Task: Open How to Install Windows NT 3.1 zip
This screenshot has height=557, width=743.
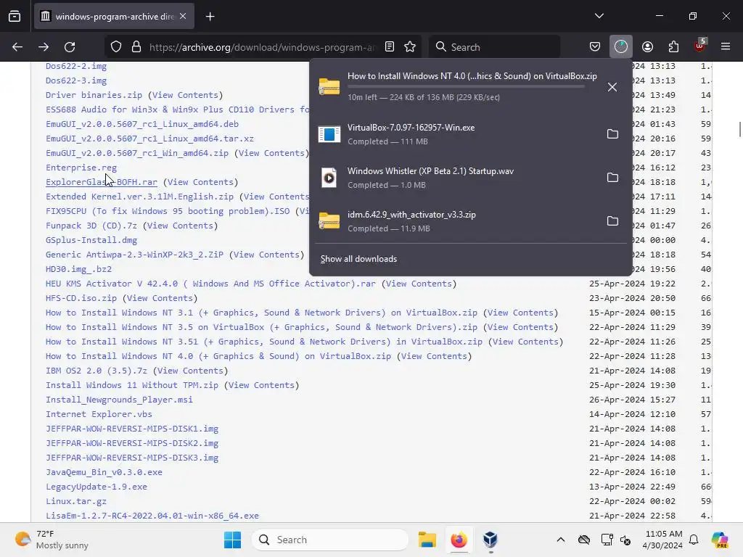Action: [x=261, y=313]
